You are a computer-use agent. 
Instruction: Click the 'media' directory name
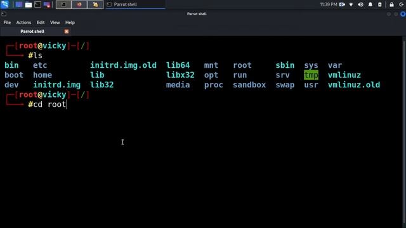[x=178, y=85]
